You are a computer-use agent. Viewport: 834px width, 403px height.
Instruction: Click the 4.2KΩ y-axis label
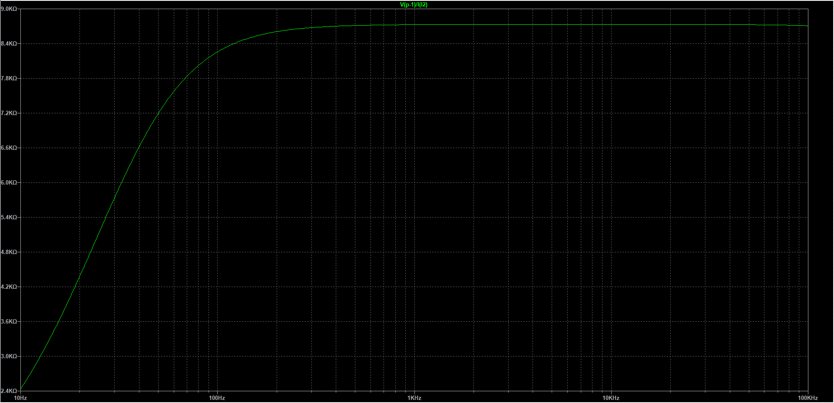(9, 287)
